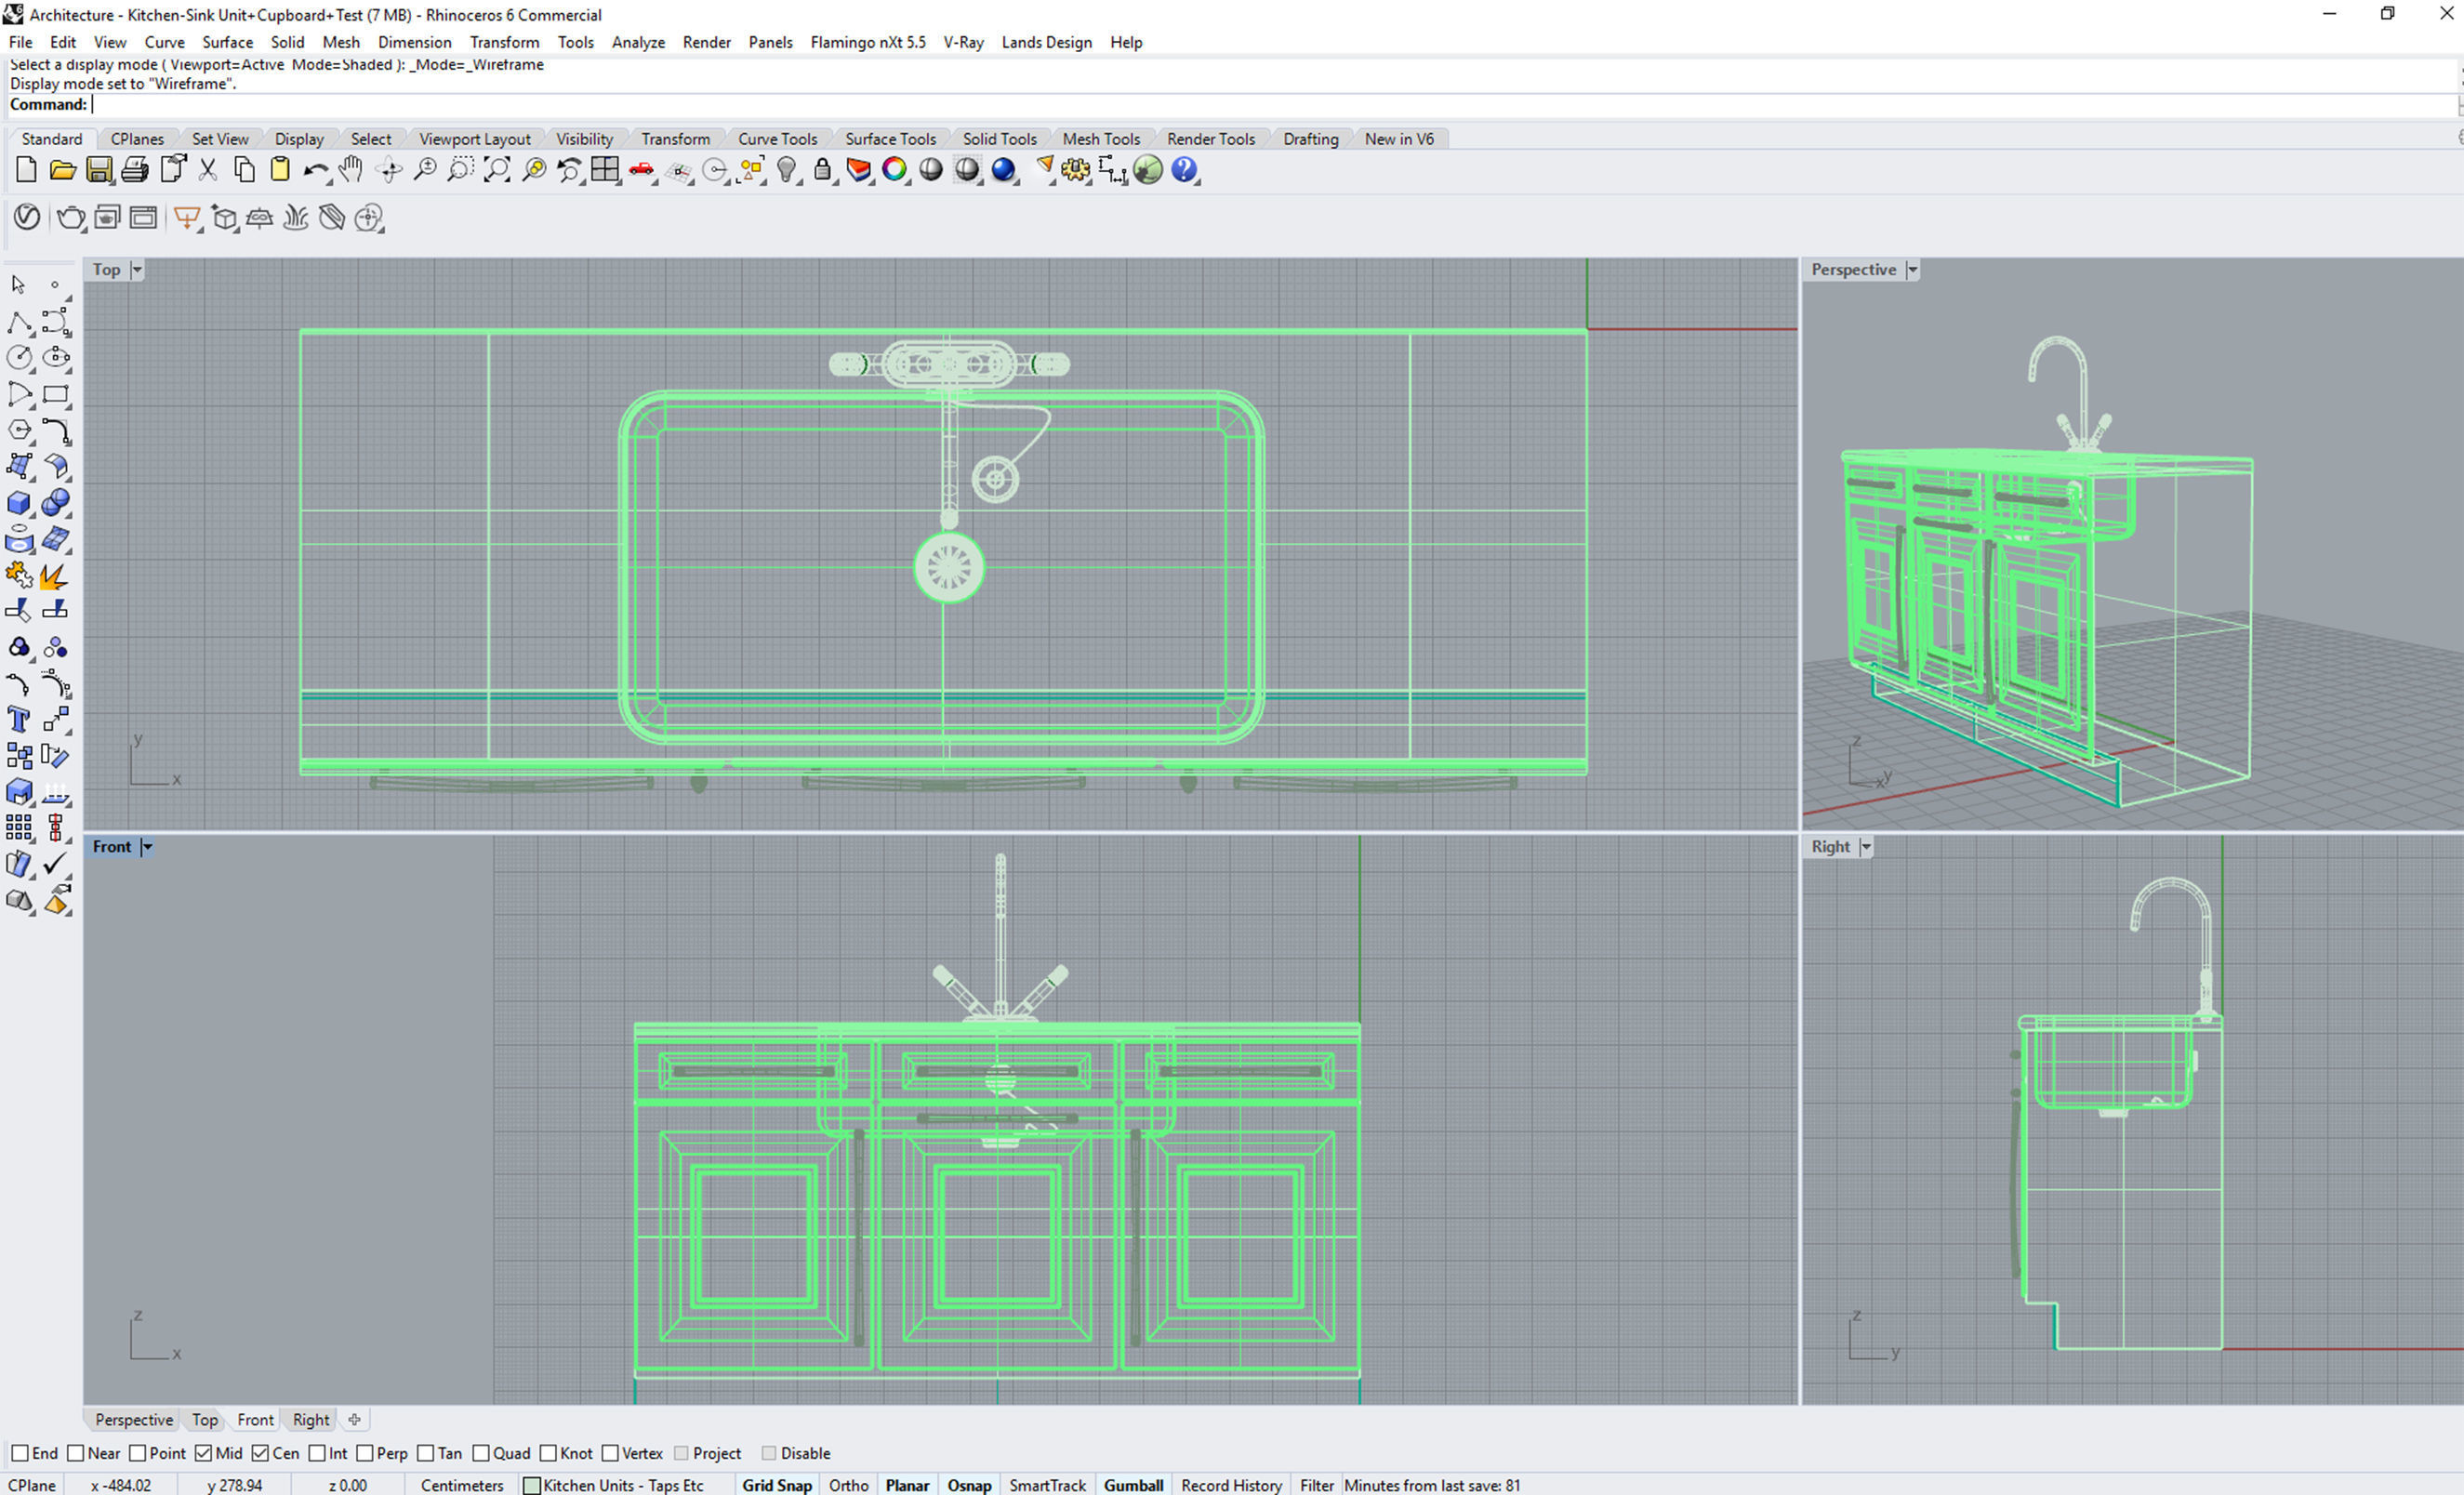Screen dimensions: 2464x1495
Task: Click the Lock objects padlock icon
Action: click(x=822, y=170)
